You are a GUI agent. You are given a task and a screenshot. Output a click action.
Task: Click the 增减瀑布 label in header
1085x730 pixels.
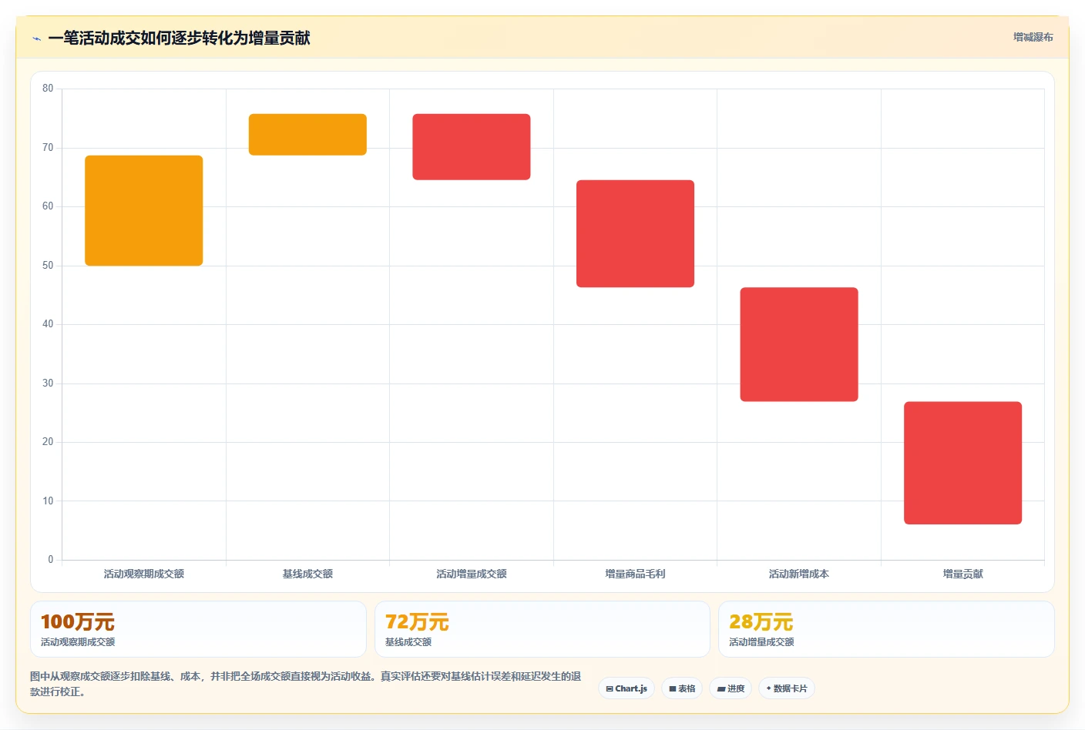[1033, 37]
